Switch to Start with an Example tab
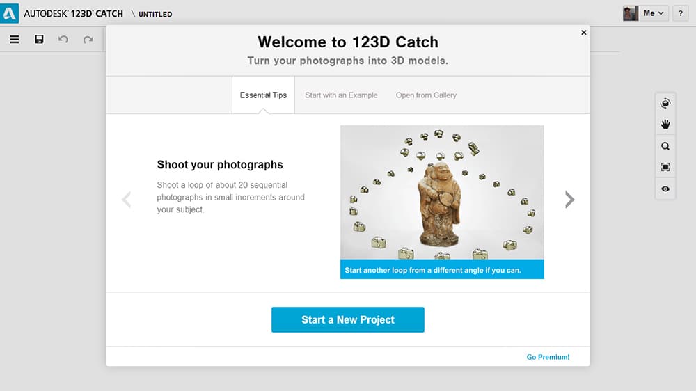 pos(341,95)
